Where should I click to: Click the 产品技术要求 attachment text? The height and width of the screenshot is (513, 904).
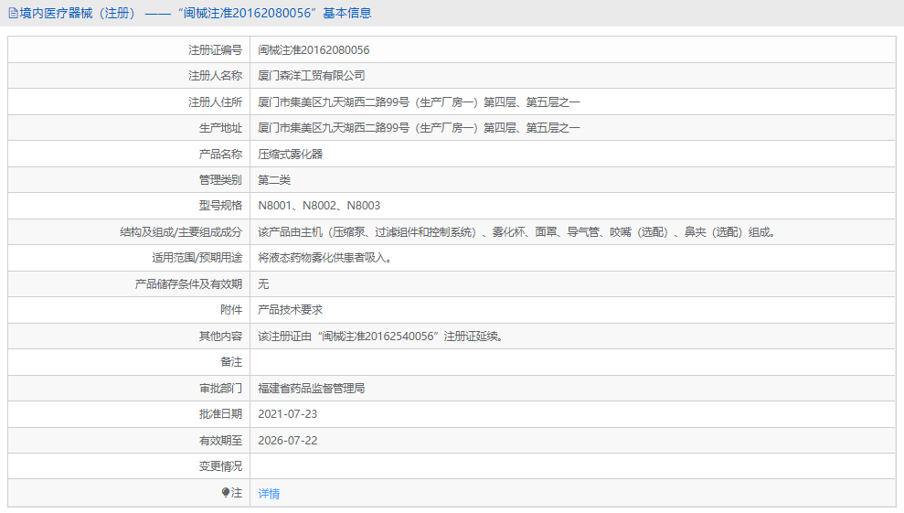pyautogui.click(x=290, y=310)
